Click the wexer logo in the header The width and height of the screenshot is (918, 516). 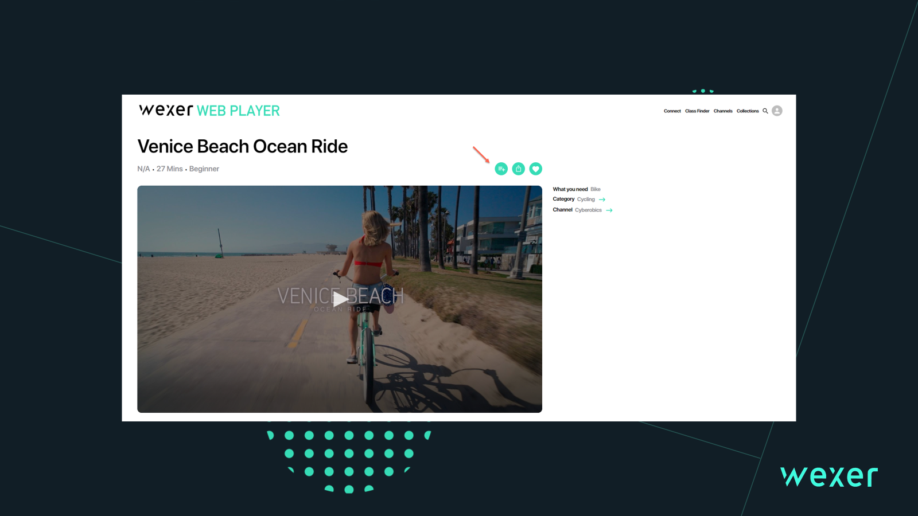pos(166,110)
